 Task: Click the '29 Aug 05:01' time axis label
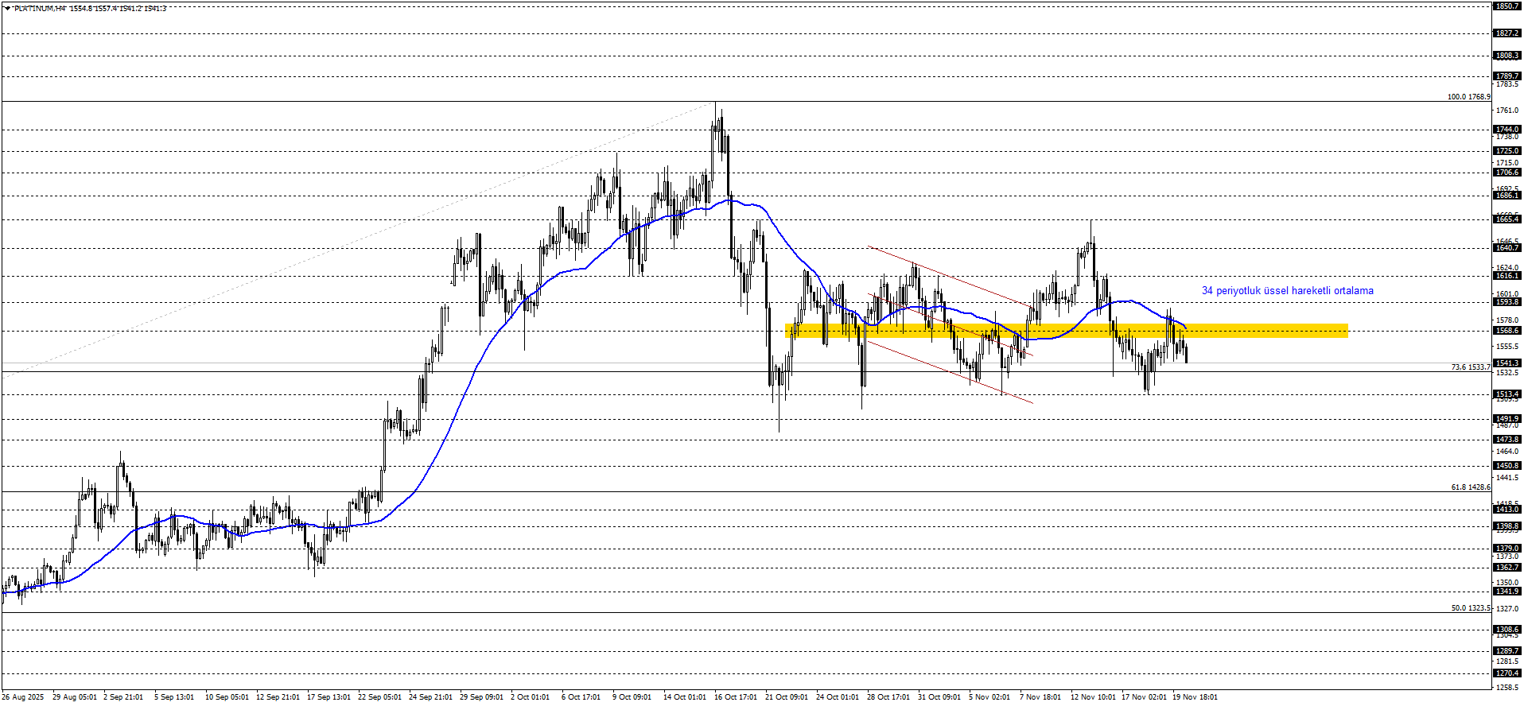click(x=75, y=697)
